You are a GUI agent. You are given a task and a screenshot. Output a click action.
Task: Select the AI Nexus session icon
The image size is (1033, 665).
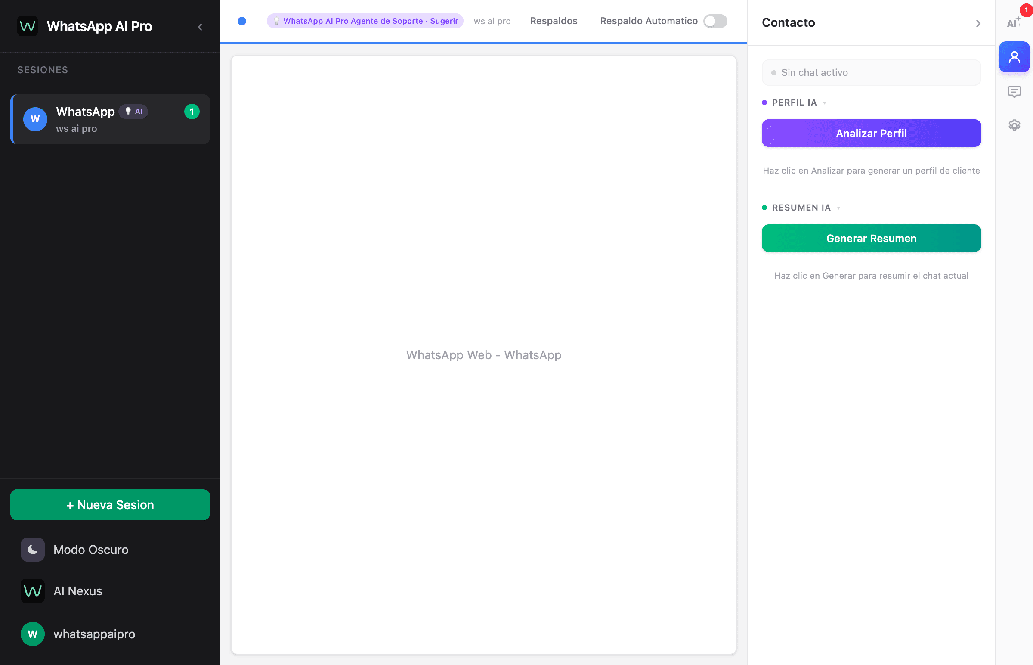[x=33, y=591]
